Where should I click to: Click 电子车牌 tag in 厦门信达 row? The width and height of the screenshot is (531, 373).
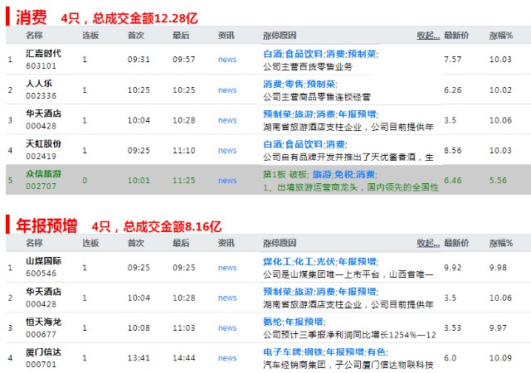[282, 352]
